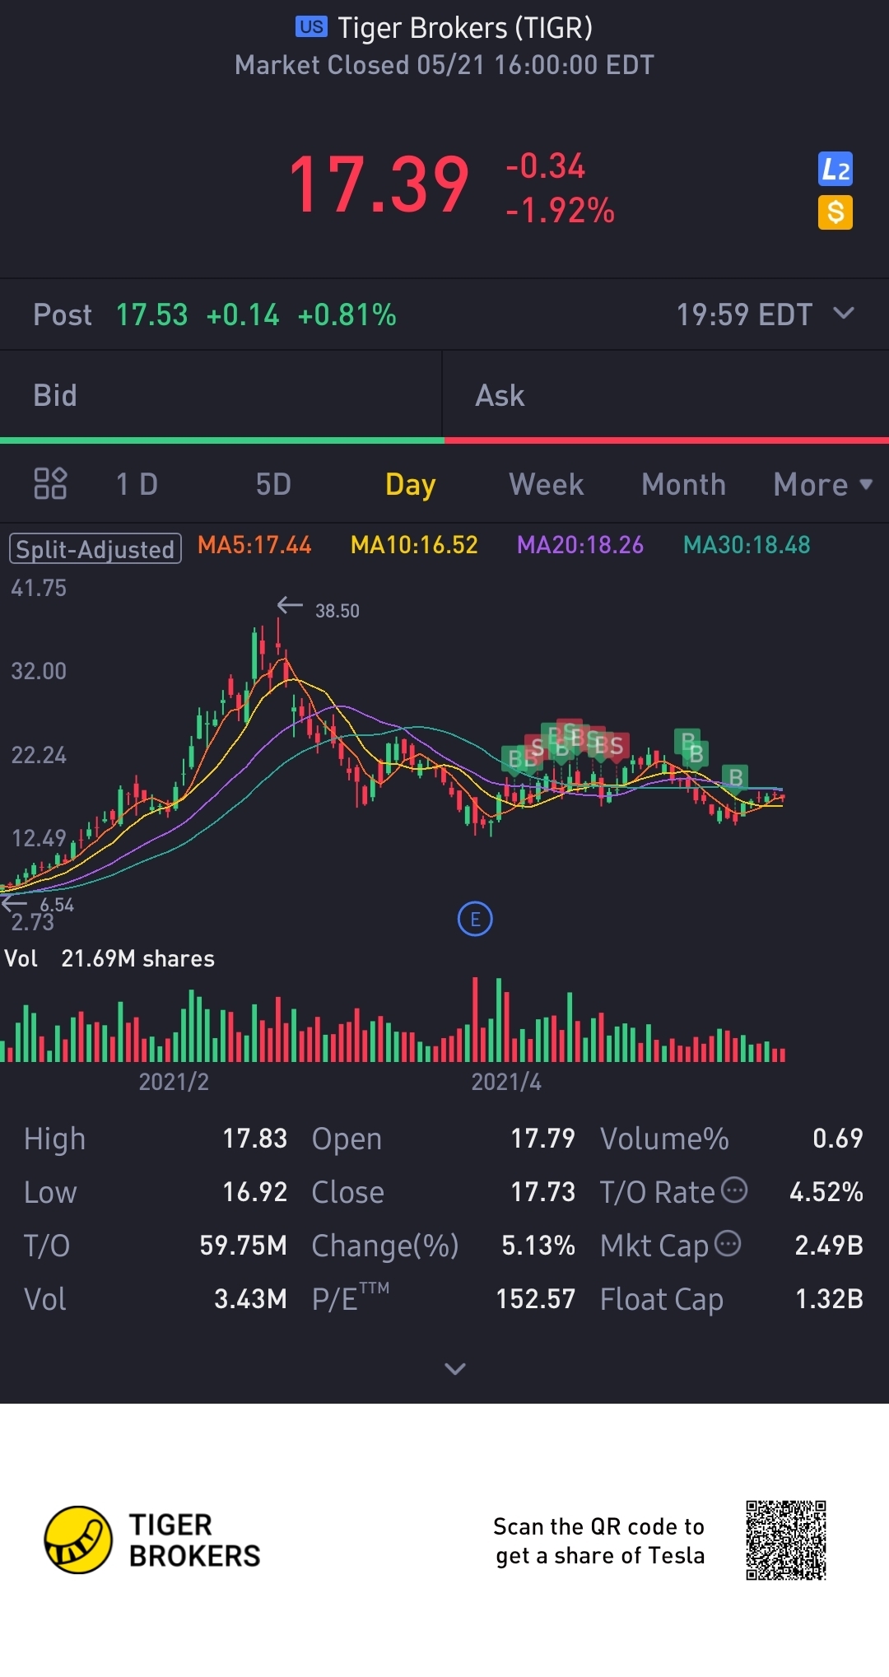Tap the post-market price 17.53
This screenshot has height=1677, width=889.
(151, 314)
